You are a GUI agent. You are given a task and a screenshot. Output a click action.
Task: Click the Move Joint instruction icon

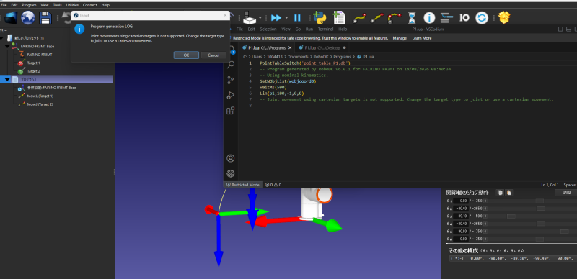(x=359, y=18)
